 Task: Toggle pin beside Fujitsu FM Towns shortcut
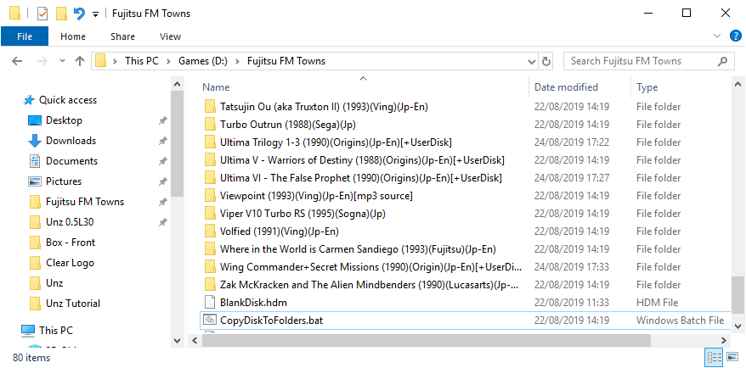(x=163, y=202)
